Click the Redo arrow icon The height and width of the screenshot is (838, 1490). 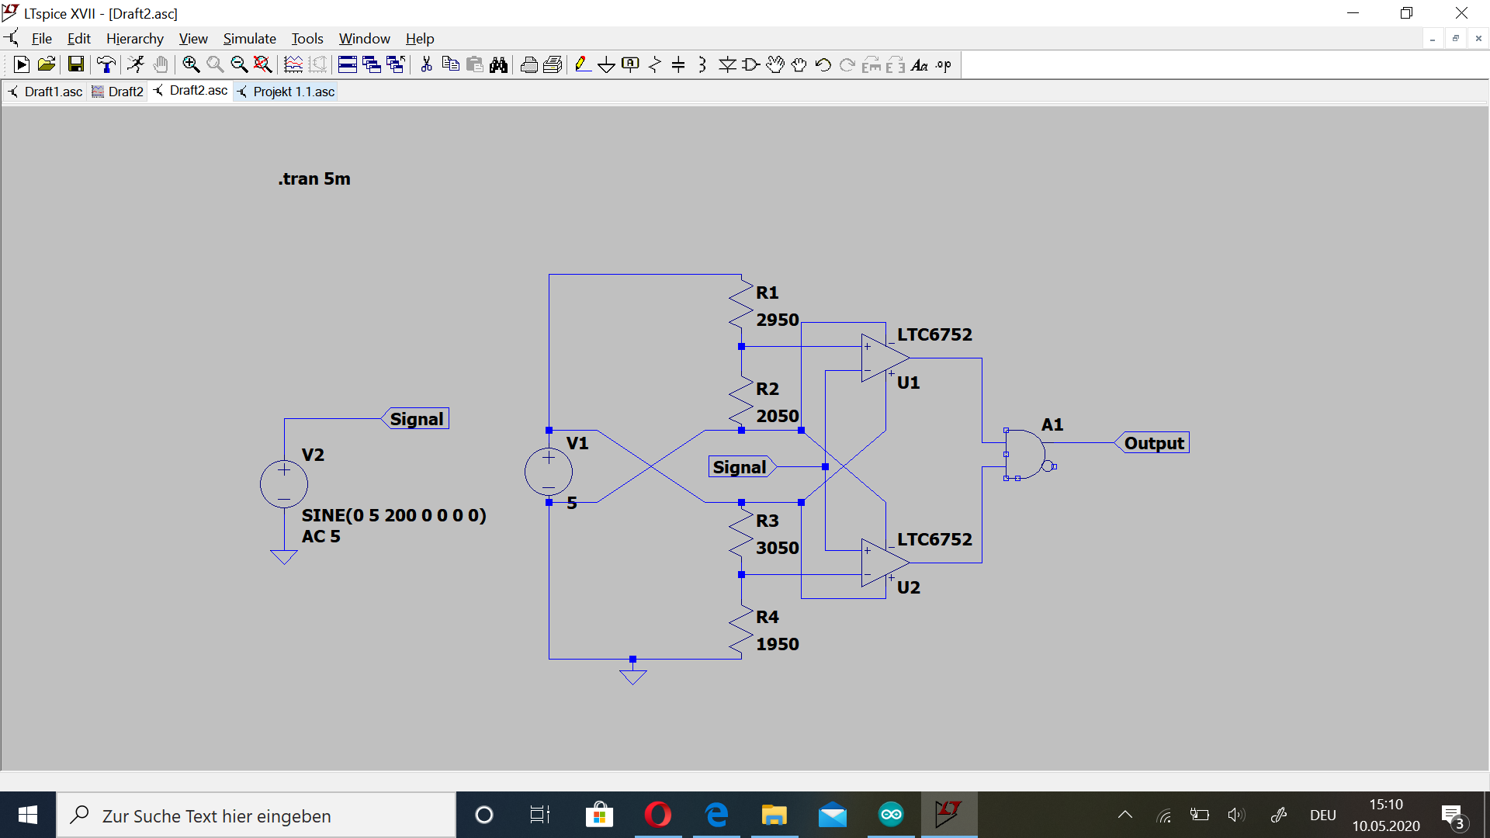pyautogui.click(x=847, y=65)
